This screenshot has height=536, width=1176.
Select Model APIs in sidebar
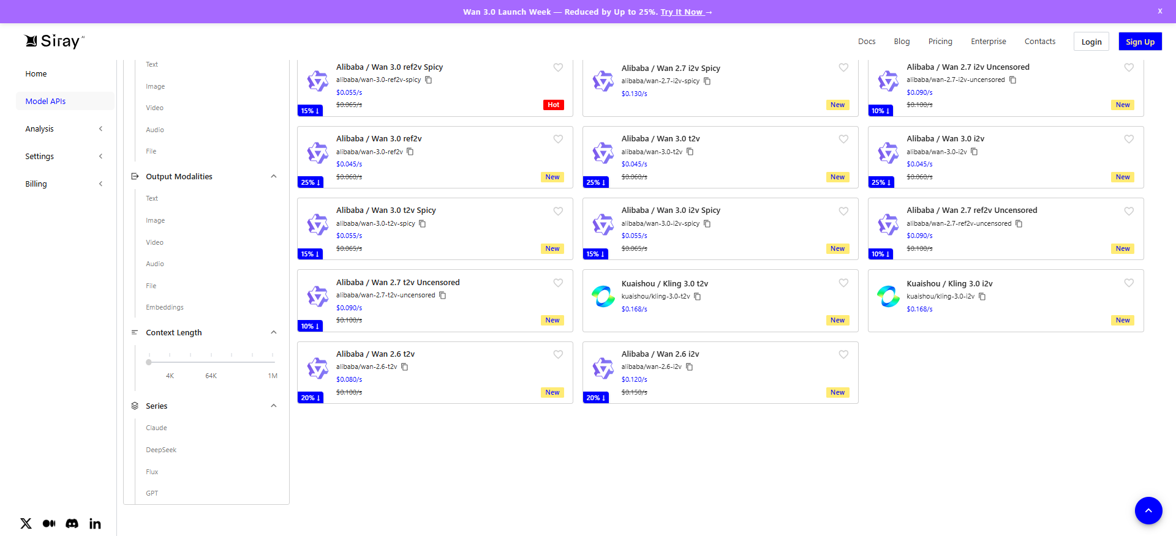pyautogui.click(x=64, y=101)
